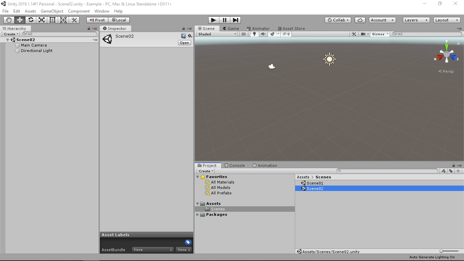Image resolution: width=464 pixels, height=261 pixels.
Task: Switch handle orientation from Local
Action: click(119, 20)
